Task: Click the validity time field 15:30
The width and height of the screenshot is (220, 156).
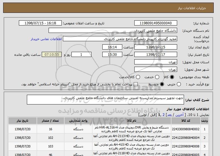Action: pos(112,55)
